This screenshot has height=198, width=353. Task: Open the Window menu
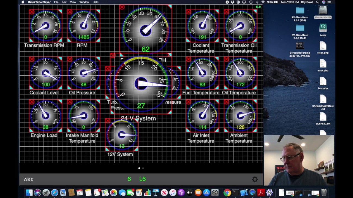(x=84, y=2)
